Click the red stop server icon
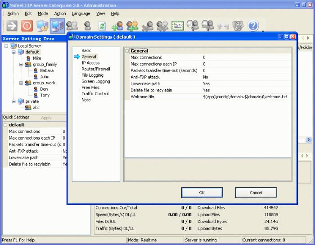Image resolution: width=315 pixels, height=245 pixels. [27, 26]
